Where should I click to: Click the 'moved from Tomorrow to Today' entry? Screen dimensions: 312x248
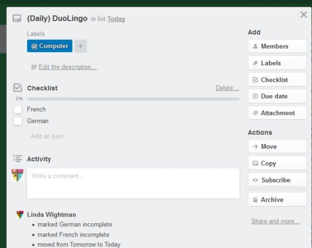pyautogui.click(x=79, y=244)
